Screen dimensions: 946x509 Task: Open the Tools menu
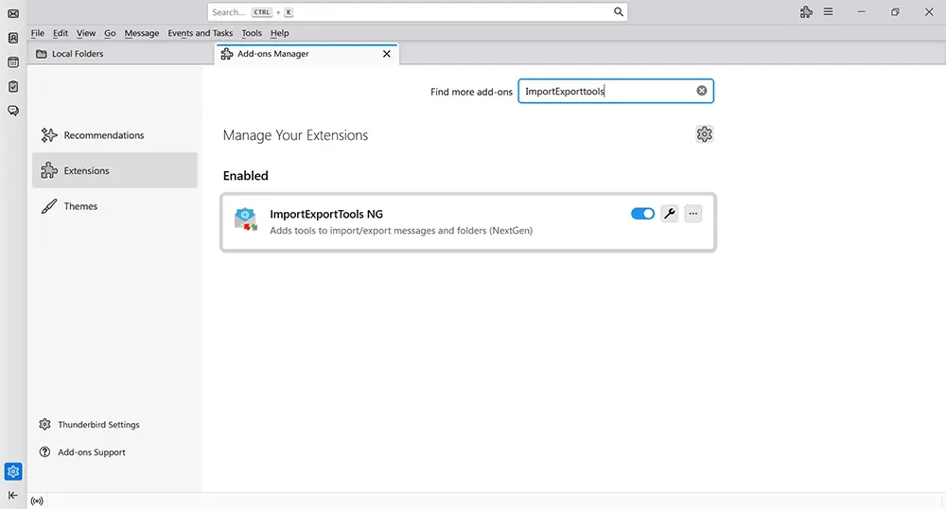pyautogui.click(x=252, y=33)
